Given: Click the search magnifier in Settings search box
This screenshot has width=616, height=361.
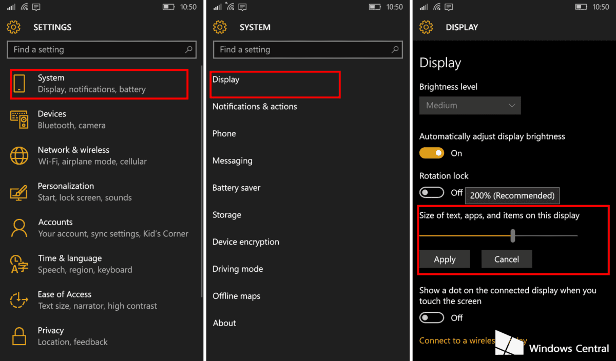Looking at the screenshot, I should (188, 50).
